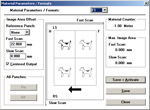
Task: Click the dotted dog icon in top-right quadrant
Action: pyautogui.click(x=86, y=45)
